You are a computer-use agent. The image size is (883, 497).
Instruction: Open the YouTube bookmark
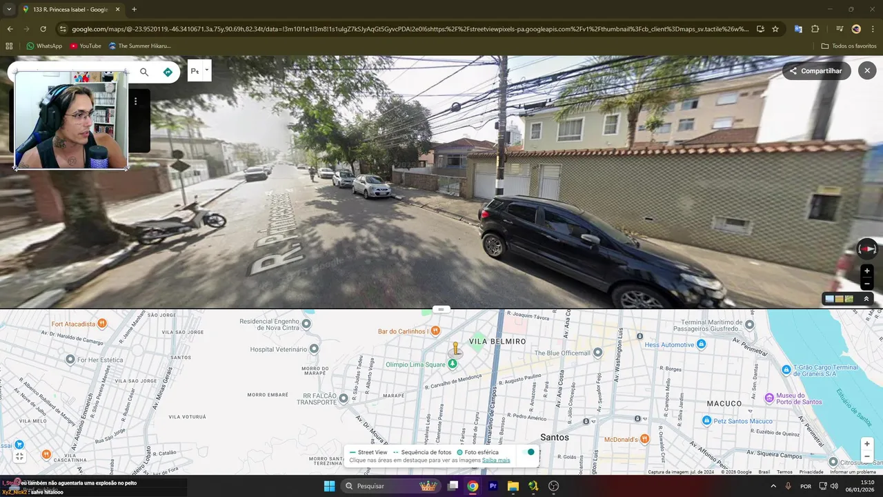point(85,46)
